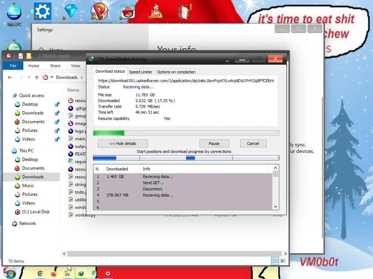Select connection row 1 Receiving data
The image size is (373, 279).
183,177
